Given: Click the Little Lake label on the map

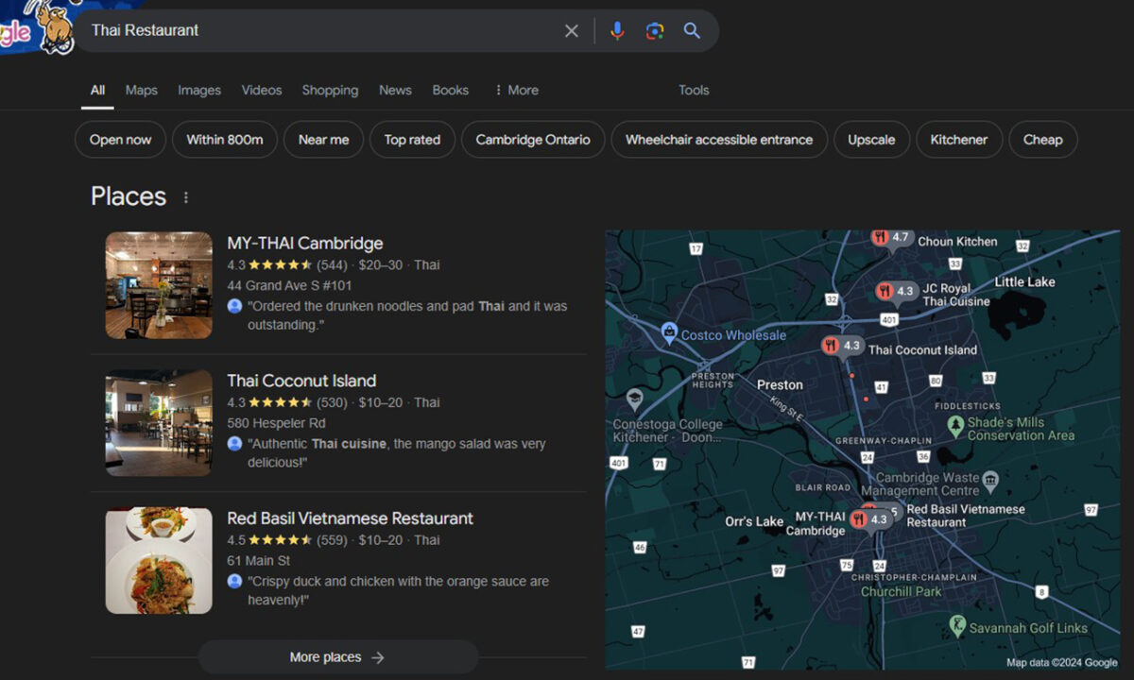Looking at the screenshot, I should (x=1025, y=282).
